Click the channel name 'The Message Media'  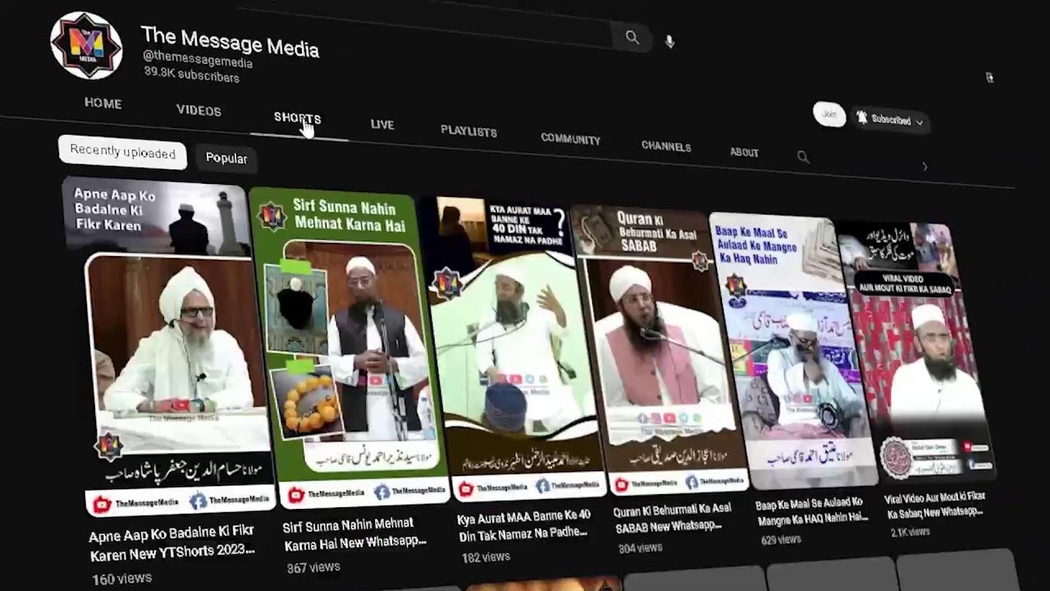[230, 41]
